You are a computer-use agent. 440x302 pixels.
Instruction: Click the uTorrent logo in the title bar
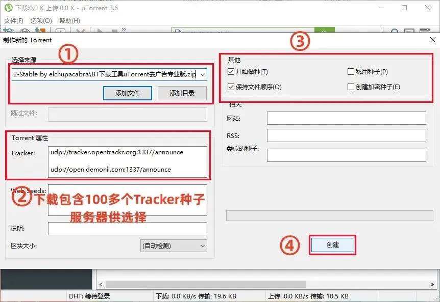pos(8,8)
